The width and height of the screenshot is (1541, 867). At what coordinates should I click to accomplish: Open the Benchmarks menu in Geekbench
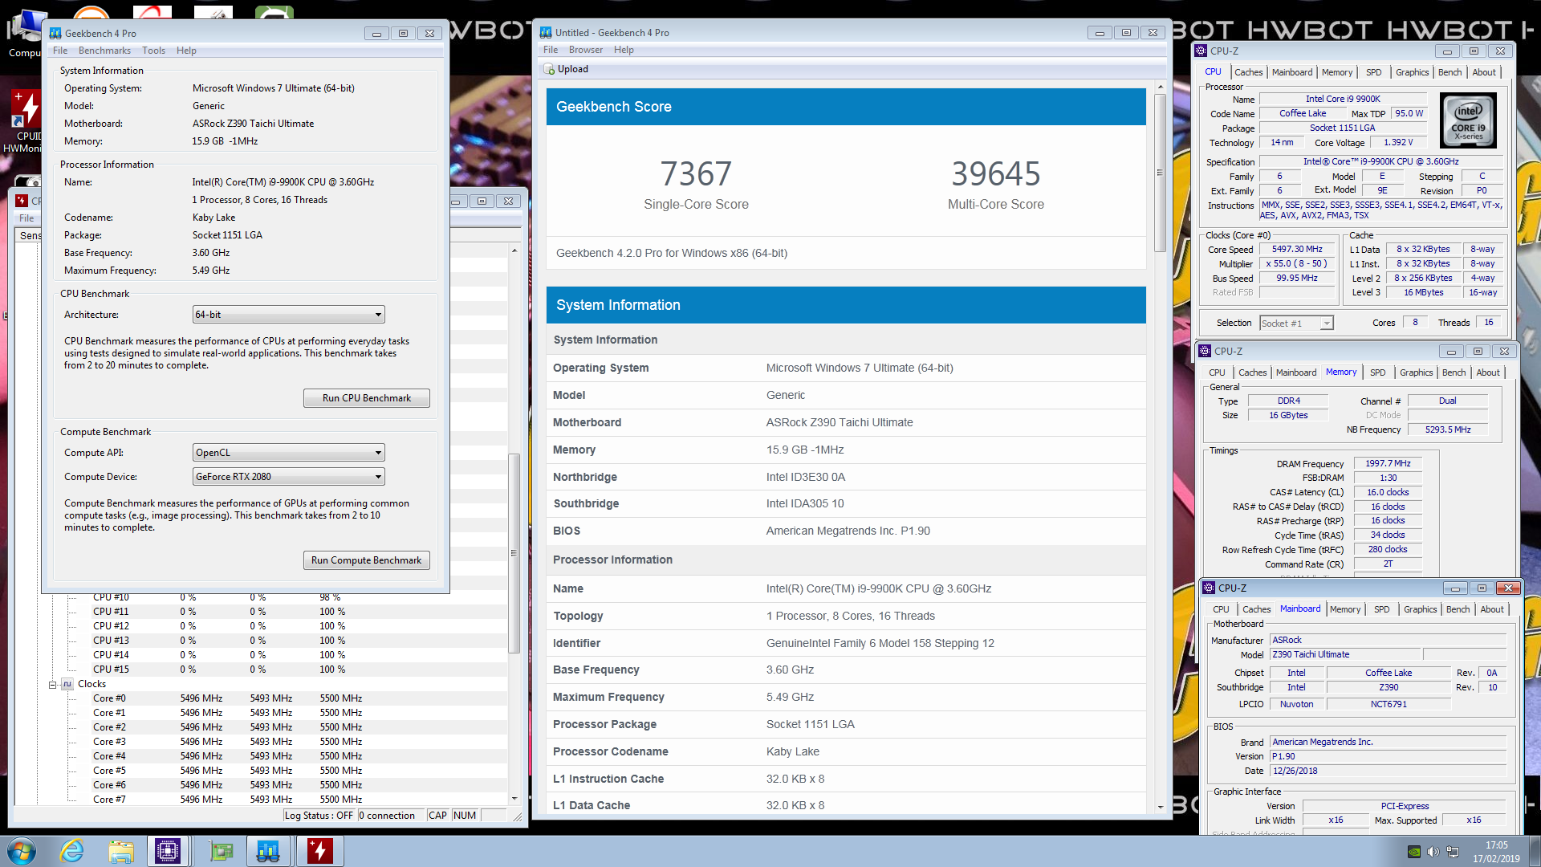104,51
